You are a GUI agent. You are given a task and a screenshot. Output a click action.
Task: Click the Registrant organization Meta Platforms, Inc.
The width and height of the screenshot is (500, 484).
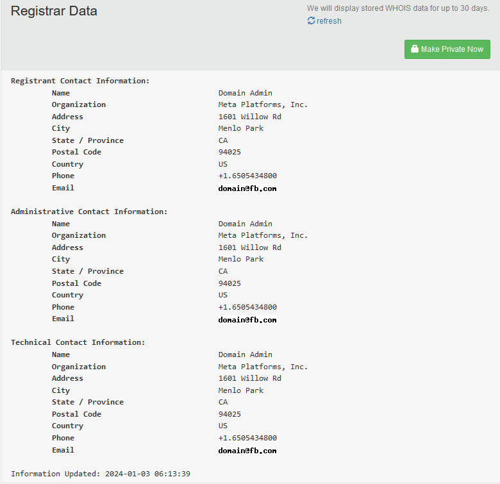(263, 104)
